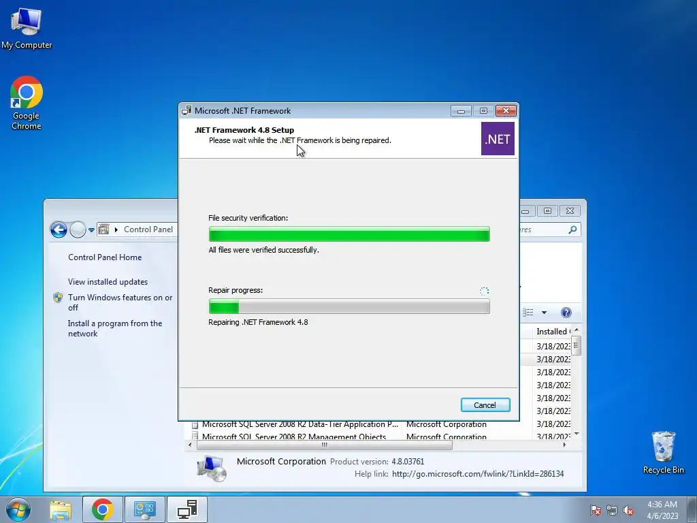Click scroll up arrow in programs list
The width and height of the screenshot is (697, 523).
click(576, 330)
